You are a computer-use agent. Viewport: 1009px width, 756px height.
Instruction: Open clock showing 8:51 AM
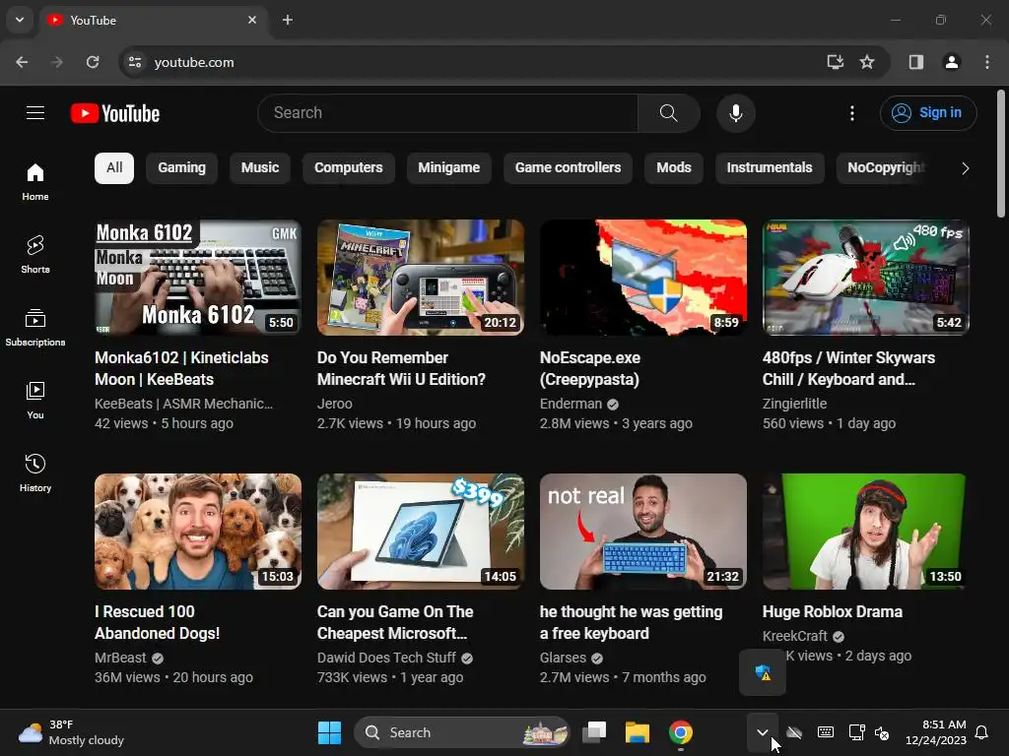pyautogui.click(x=936, y=732)
